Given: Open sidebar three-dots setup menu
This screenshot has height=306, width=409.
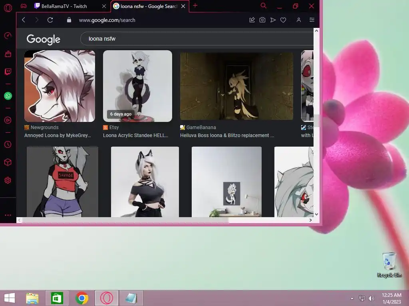Looking at the screenshot, I should click(x=8, y=215).
